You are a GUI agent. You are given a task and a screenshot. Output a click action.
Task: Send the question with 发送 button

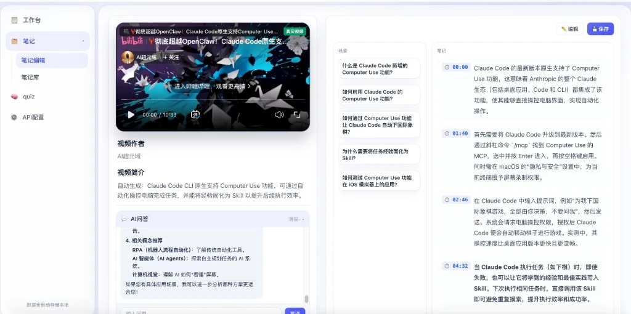click(295, 311)
